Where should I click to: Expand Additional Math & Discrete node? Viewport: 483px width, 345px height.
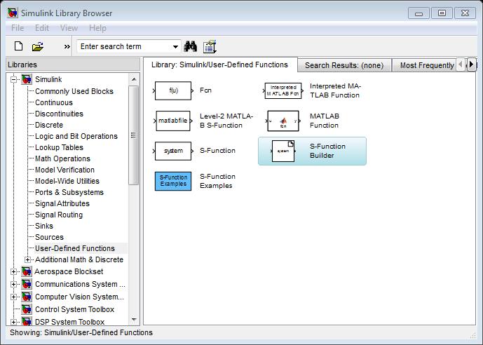tap(27, 259)
